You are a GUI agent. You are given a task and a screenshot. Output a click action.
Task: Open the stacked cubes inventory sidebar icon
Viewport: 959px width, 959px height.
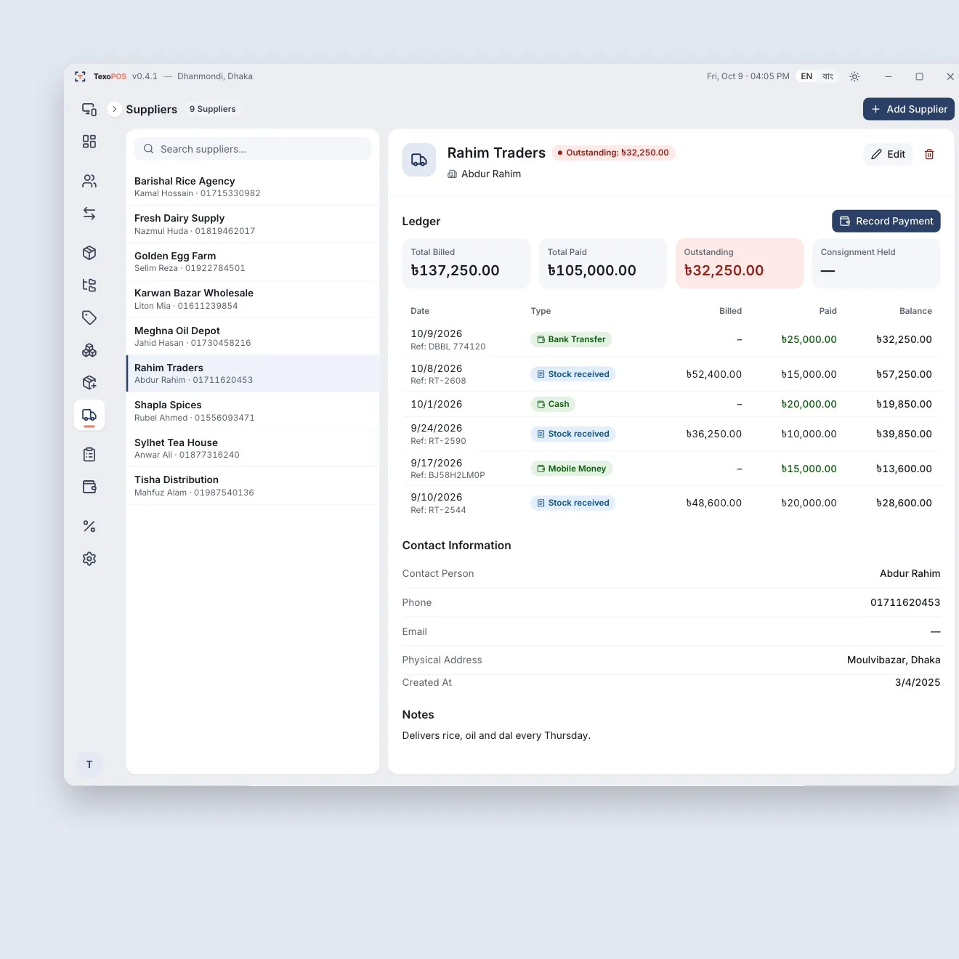pos(89,350)
